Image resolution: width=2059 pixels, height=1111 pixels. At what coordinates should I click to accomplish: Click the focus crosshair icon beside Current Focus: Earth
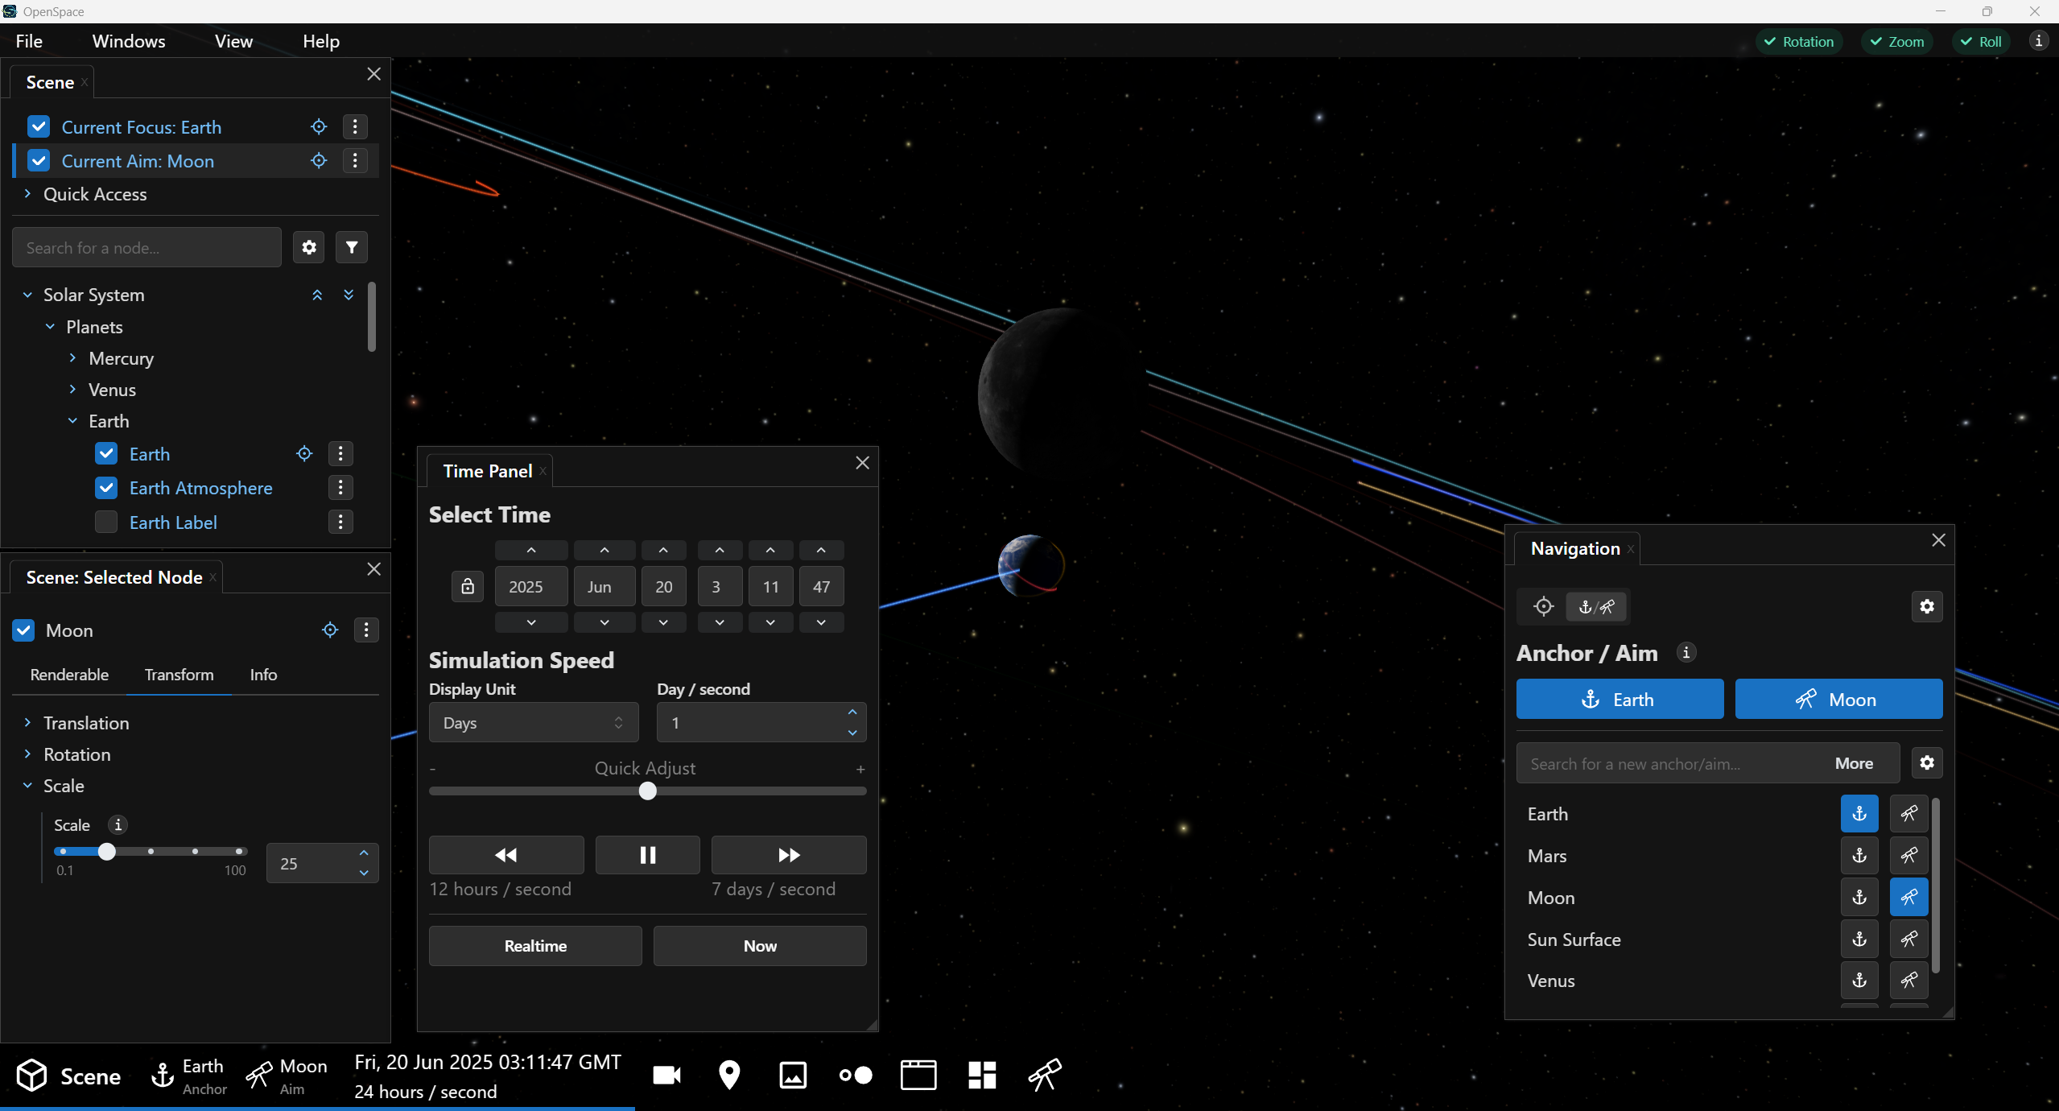point(319,127)
